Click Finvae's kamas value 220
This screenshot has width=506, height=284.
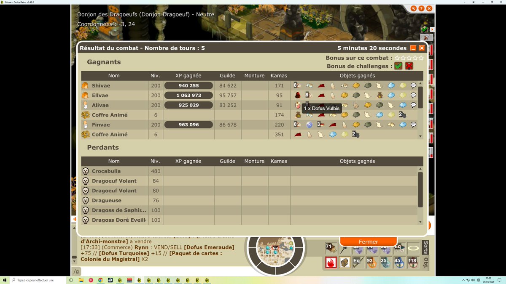pos(279,125)
